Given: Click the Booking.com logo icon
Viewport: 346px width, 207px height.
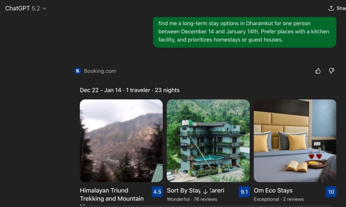Looking at the screenshot, I should point(78,71).
